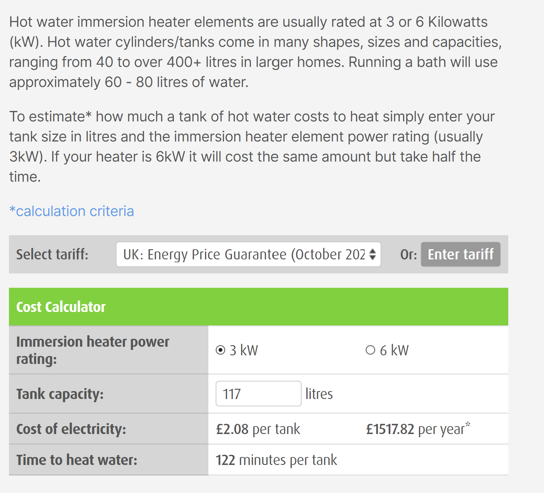Image resolution: width=544 pixels, height=493 pixels.
Task: Select the 3 kW power rating
Action: [x=220, y=350]
